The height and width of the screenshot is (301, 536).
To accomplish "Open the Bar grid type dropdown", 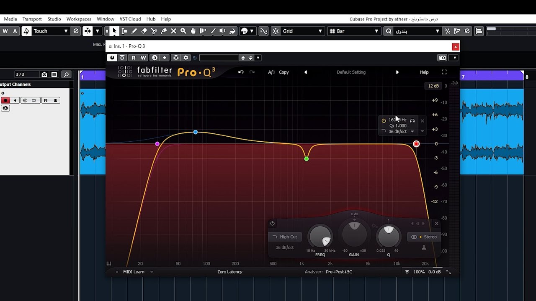I will tap(354, 31).
